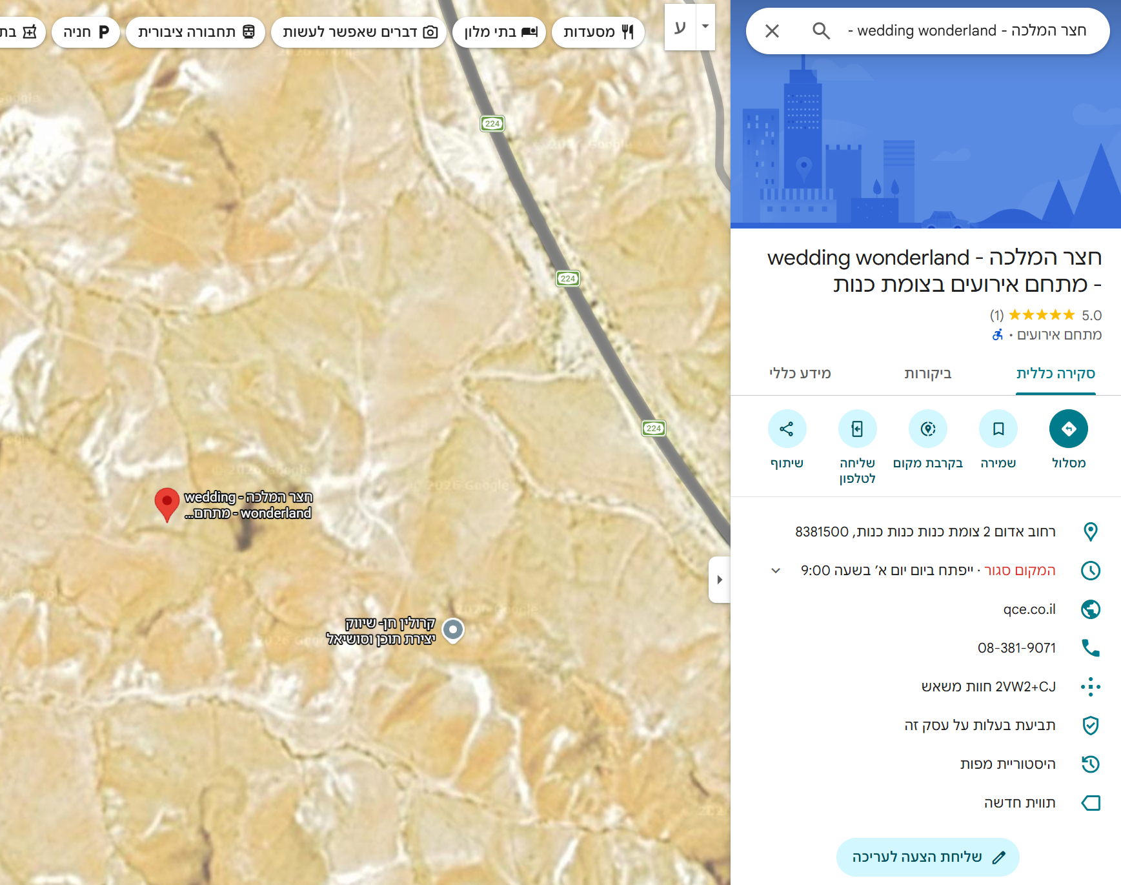
Task: Click the Directions (מסלול) icon
Action: click(x=1068, y=429)
